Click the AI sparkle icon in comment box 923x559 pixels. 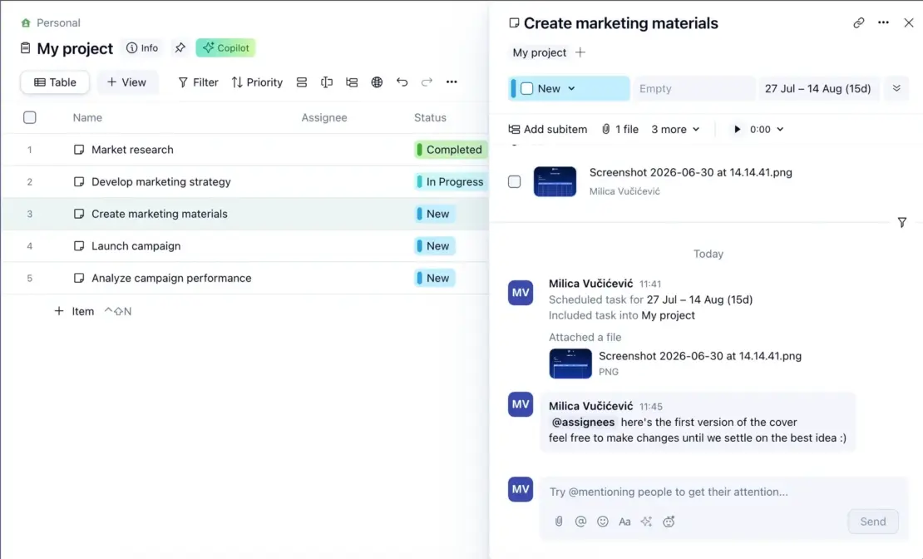click(x=646, y=522)
